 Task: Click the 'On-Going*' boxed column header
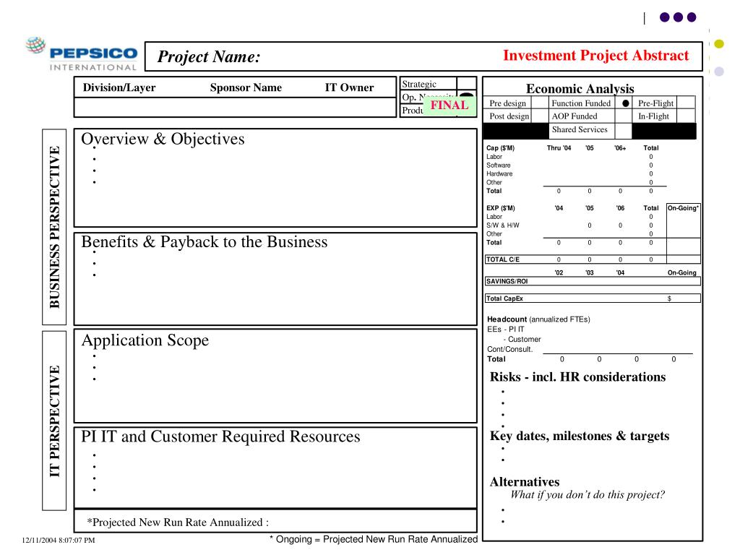click(683, 207)
